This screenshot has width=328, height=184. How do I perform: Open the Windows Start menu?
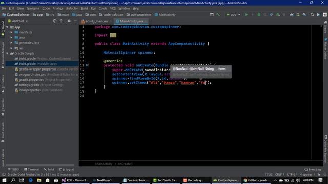tap(4, 180)
